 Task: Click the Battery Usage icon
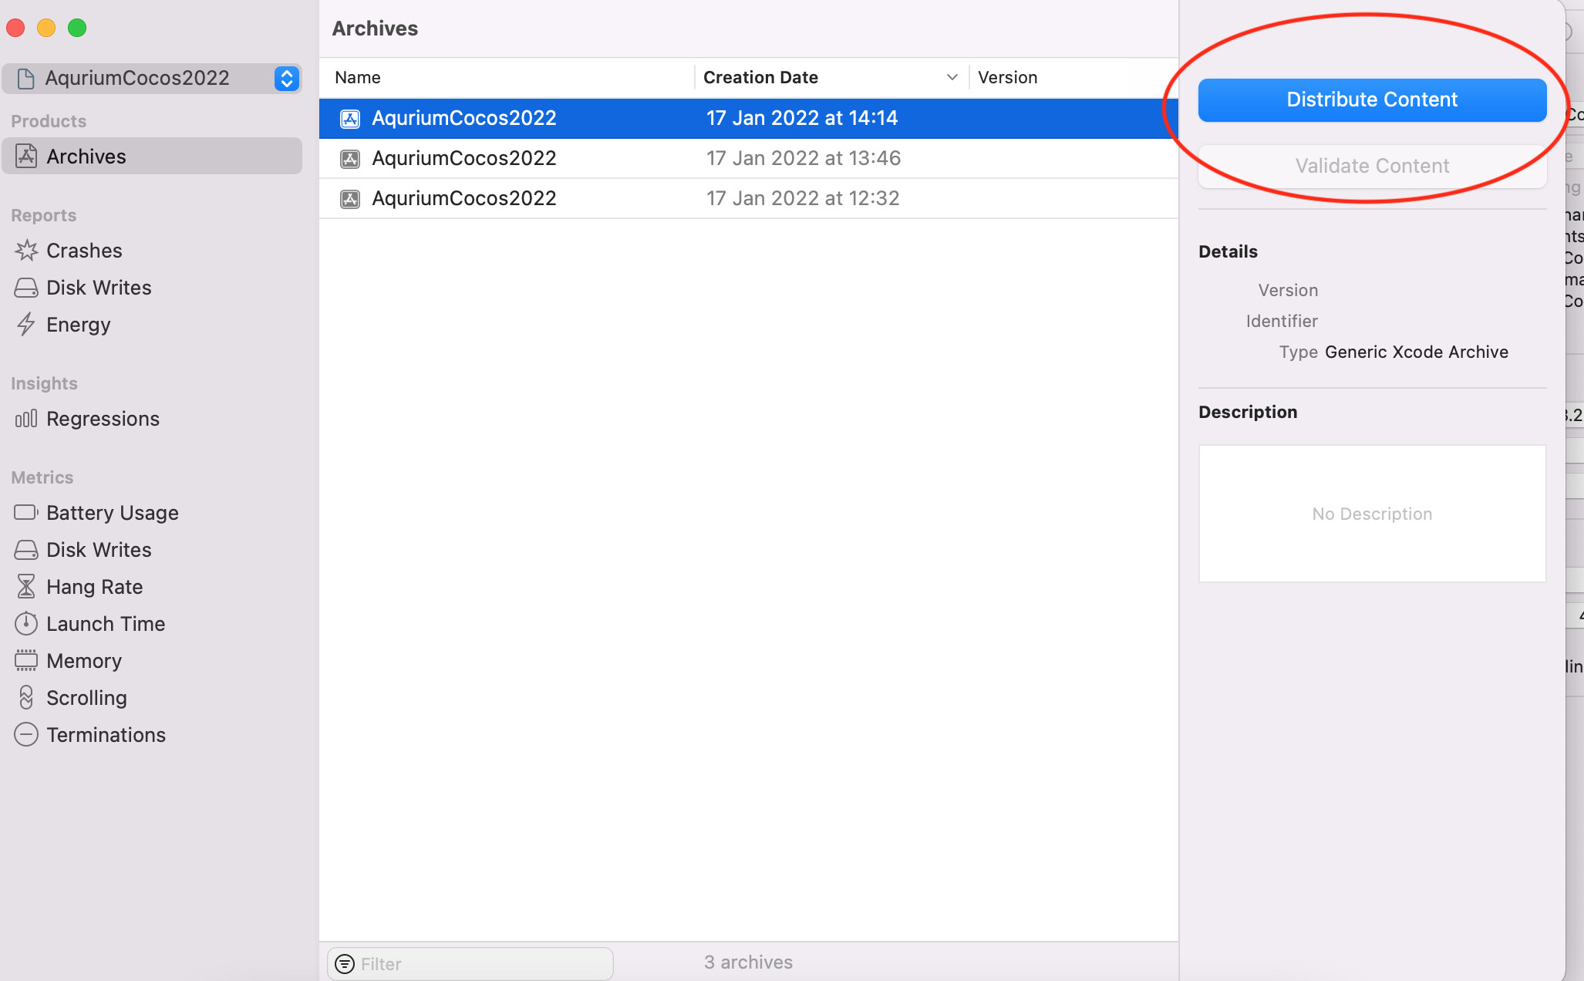point(26,513)
